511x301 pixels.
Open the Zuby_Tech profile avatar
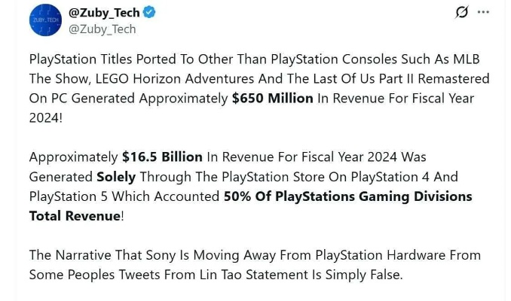click(x=45, y=20)
